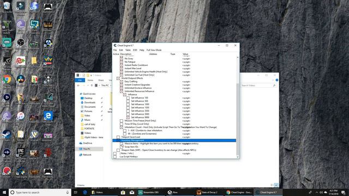Open the Table menu in Cheat Engine
The height and width of the screenshot is (196, 349).
click(x=128, y=50)
